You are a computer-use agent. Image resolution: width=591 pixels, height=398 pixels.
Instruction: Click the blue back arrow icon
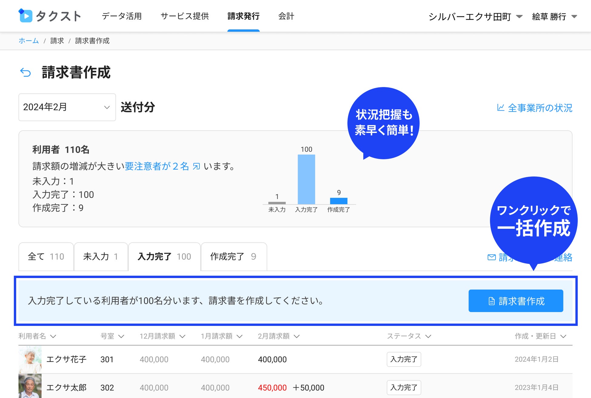(x=25, y=72)
